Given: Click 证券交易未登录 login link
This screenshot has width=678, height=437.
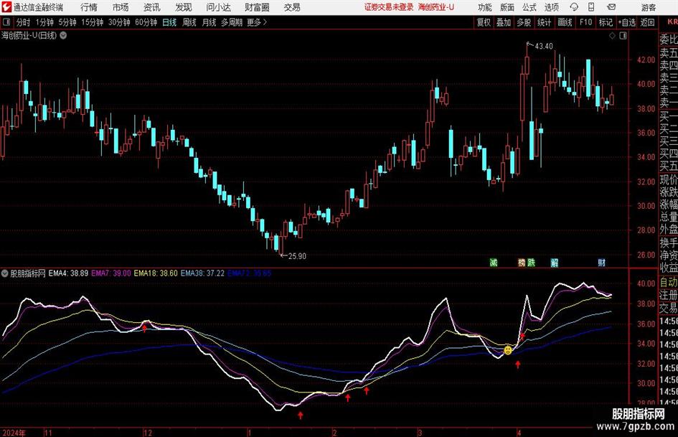Looking at the screenshot, I should point(389,7).
